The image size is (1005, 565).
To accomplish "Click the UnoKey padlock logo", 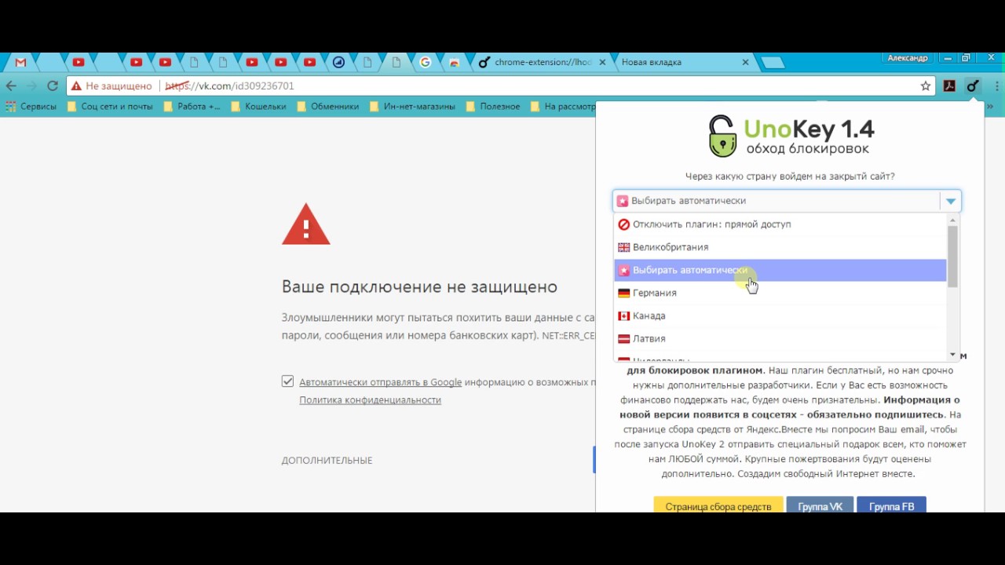I will [722, 137].
